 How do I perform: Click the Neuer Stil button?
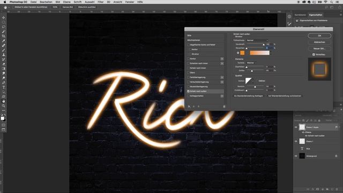[319, 49]
